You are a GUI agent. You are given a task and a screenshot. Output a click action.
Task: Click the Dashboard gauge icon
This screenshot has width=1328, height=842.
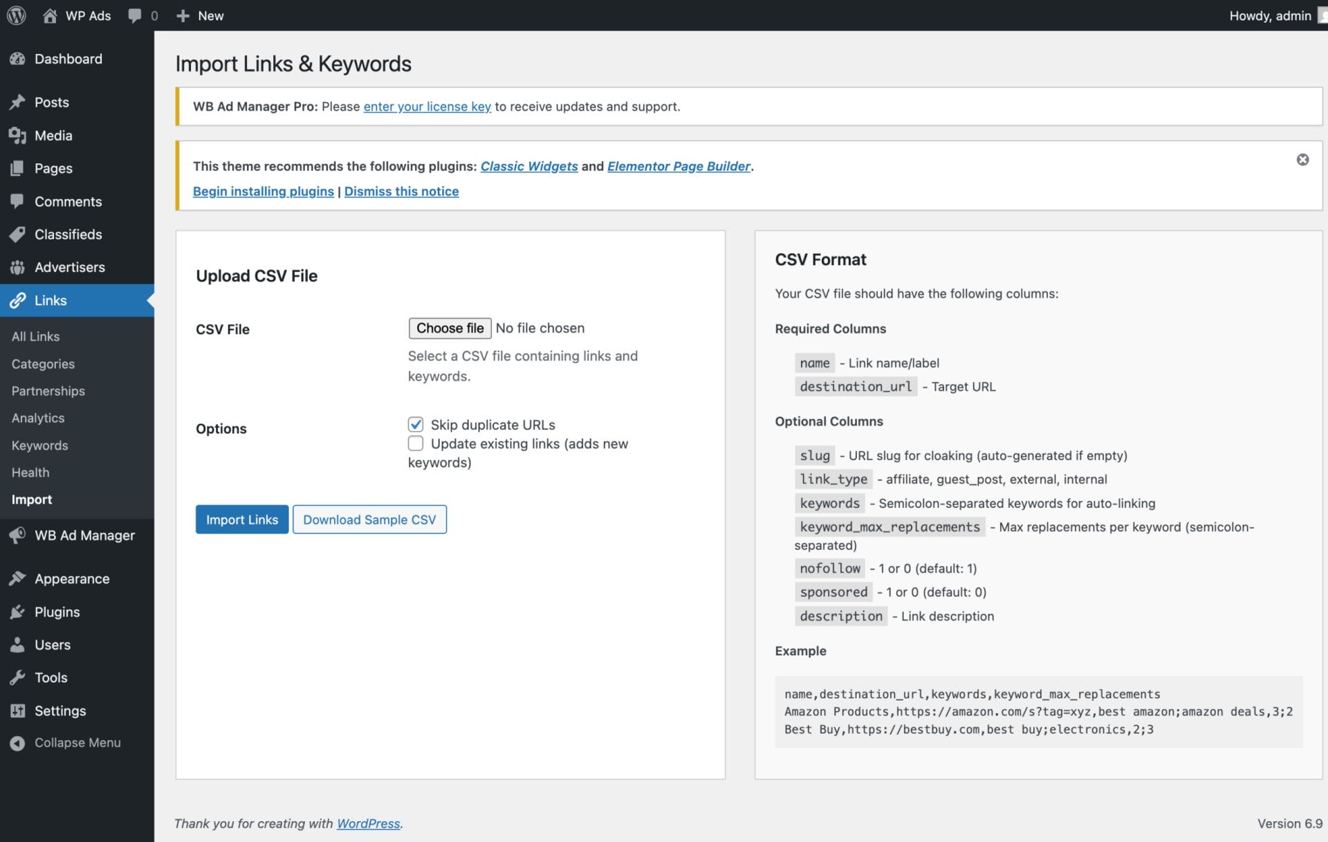[x=18, y=59]
